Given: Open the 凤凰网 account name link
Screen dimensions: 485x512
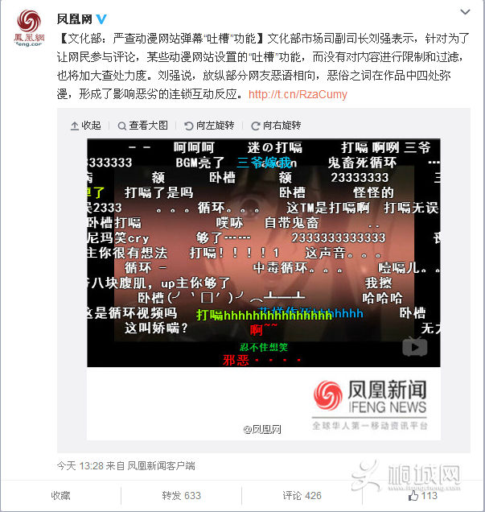Looking at the screenshot, I should (75, 19).
